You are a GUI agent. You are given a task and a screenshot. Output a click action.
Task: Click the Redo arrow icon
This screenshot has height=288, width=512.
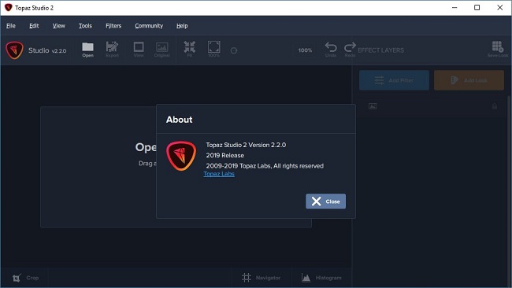pyautogui.click(x=350, y=47)
